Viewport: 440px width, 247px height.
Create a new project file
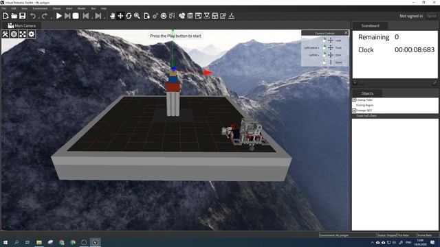[x=5, y=16]
